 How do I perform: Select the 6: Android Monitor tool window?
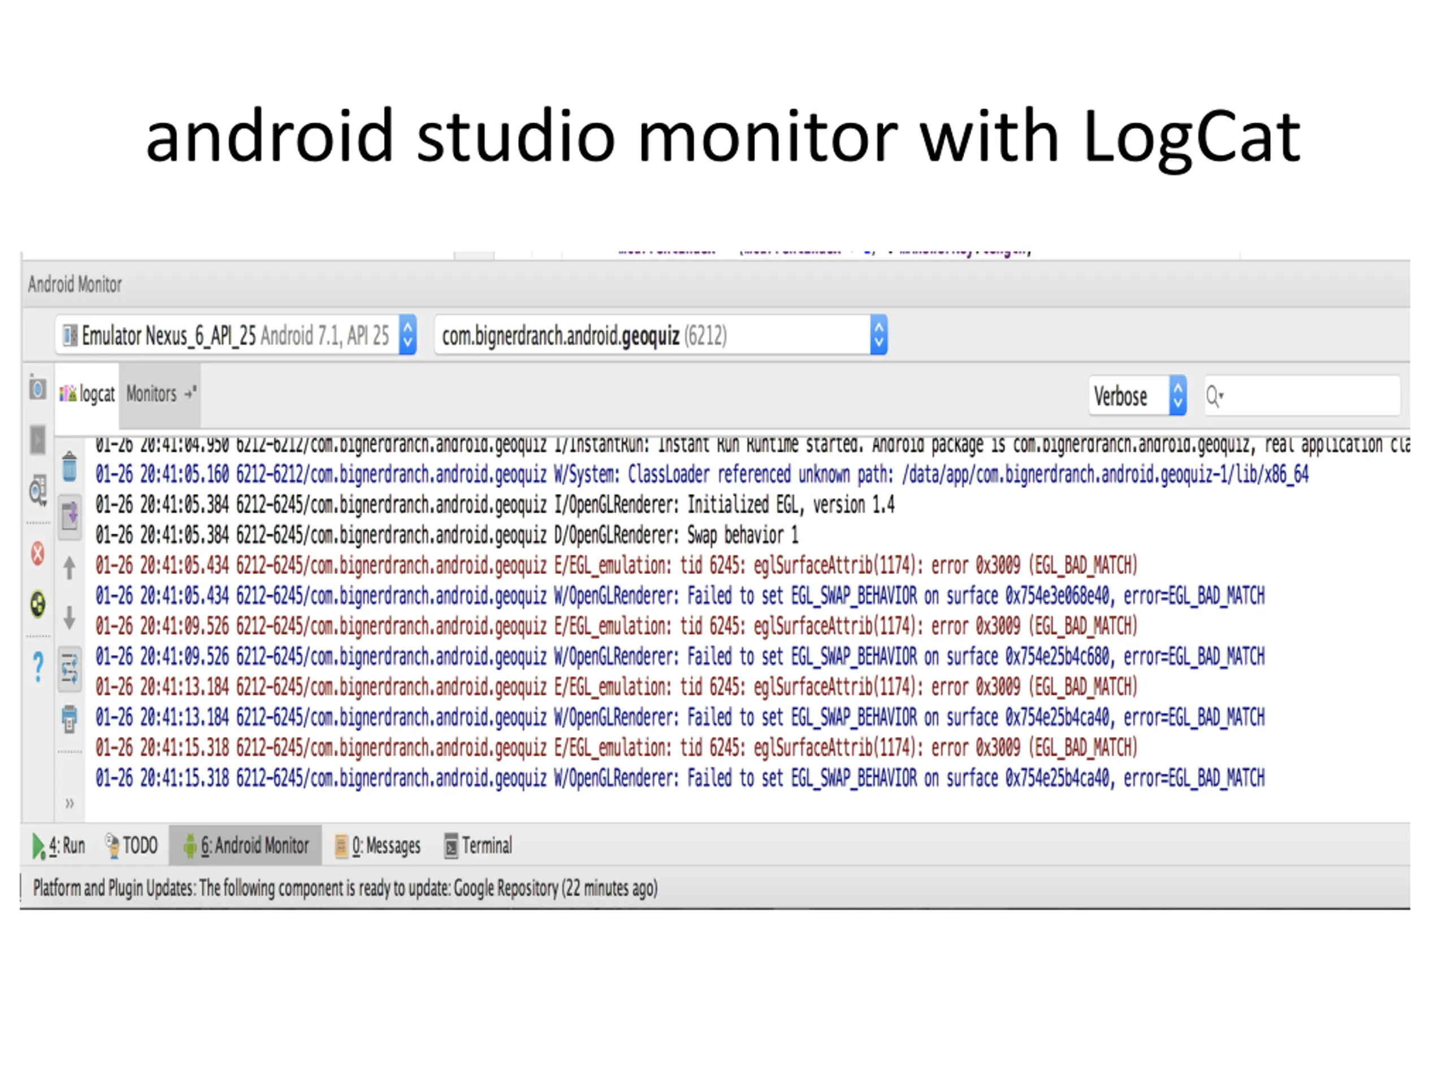click(246, 845)
